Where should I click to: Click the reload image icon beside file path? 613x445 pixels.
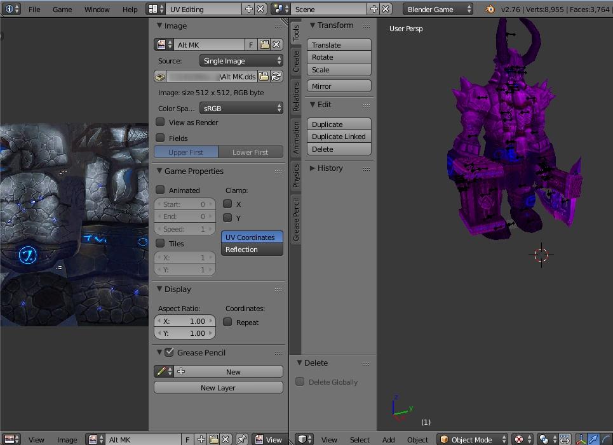(x=276, y=76)
